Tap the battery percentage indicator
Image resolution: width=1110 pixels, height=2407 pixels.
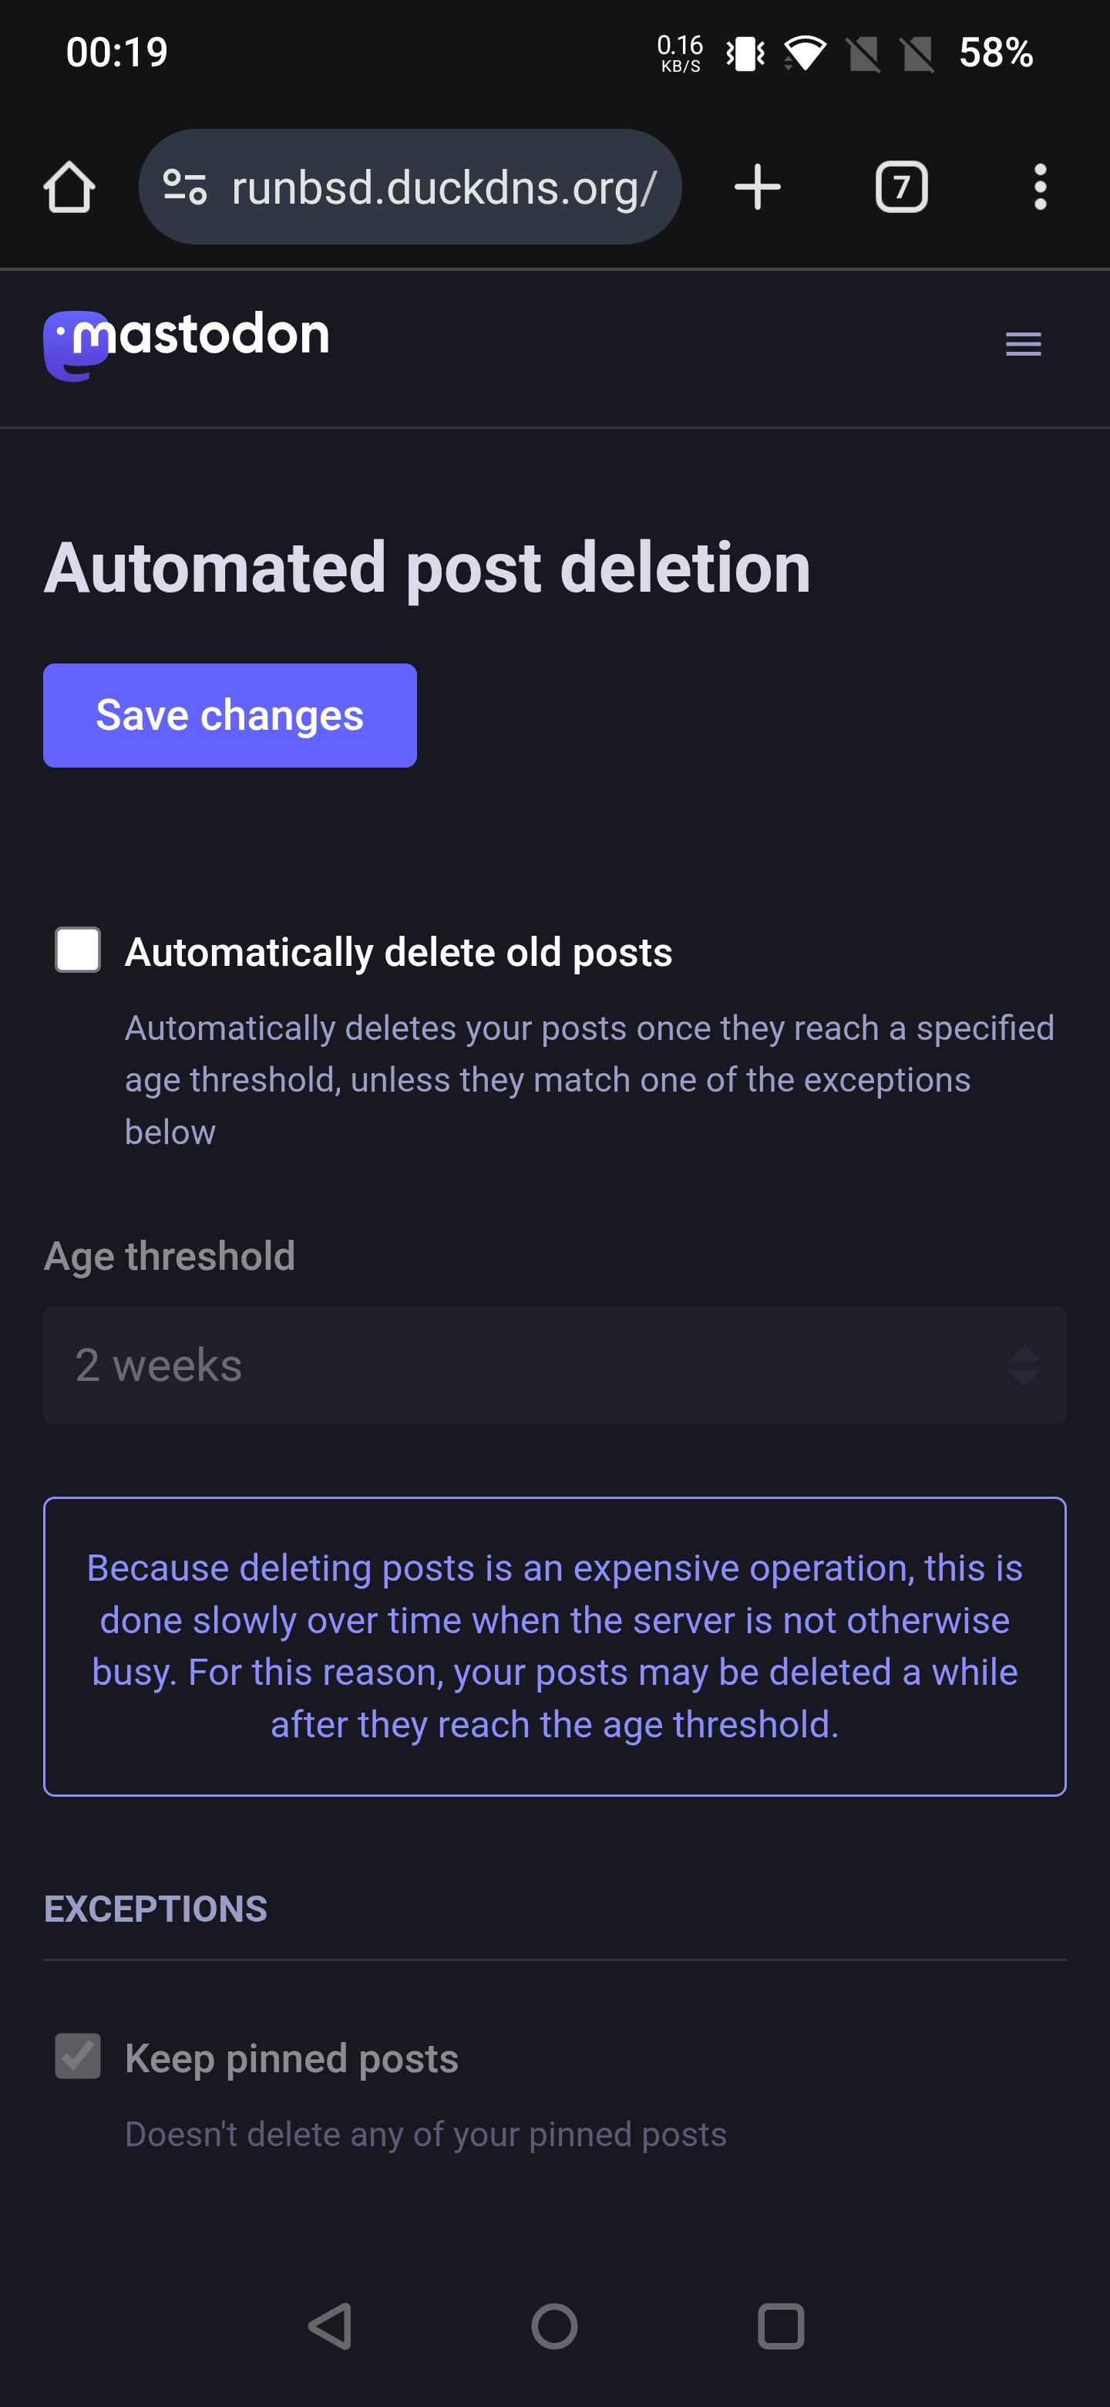tap(995, 53)
